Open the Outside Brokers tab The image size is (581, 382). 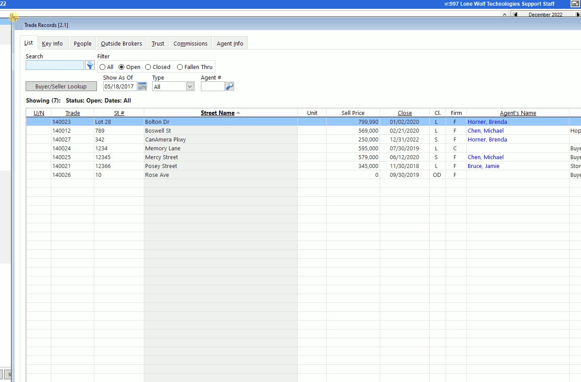coord(121,42)
